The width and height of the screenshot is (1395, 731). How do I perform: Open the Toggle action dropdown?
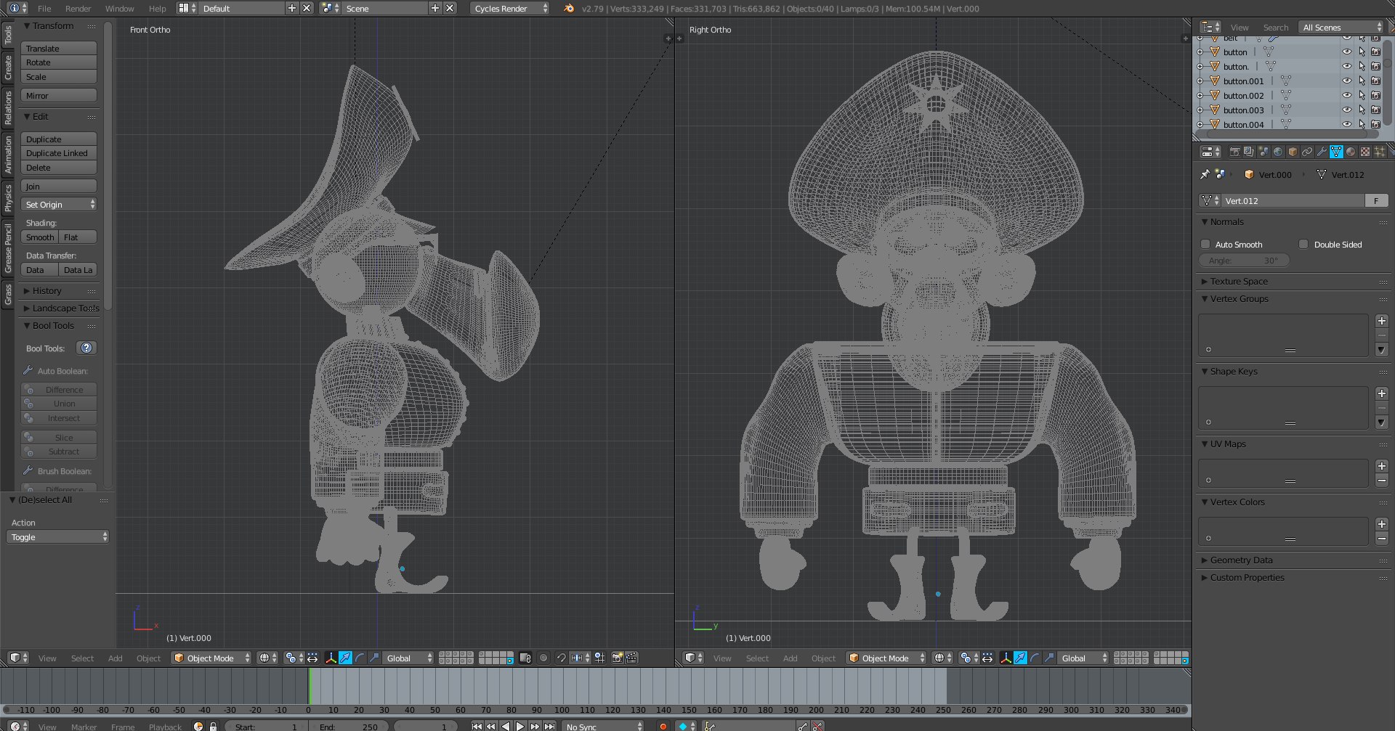pyautogui.click(x=58, y=537)
